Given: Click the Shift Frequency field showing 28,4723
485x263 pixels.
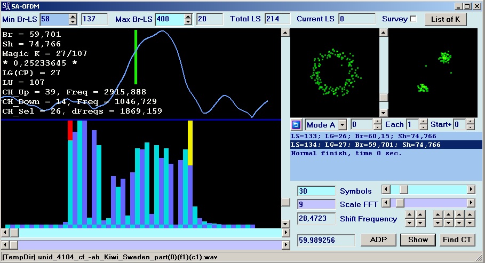Looking at the screenshot, I should pos(316,218).
